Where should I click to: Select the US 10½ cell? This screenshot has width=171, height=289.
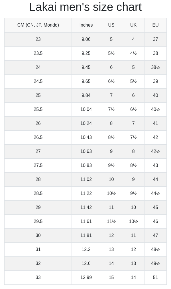coord(111,194)
